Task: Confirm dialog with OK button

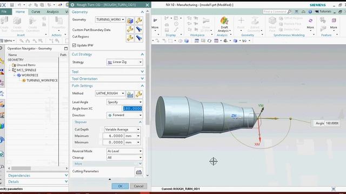Action: click(x=120, y=186)
